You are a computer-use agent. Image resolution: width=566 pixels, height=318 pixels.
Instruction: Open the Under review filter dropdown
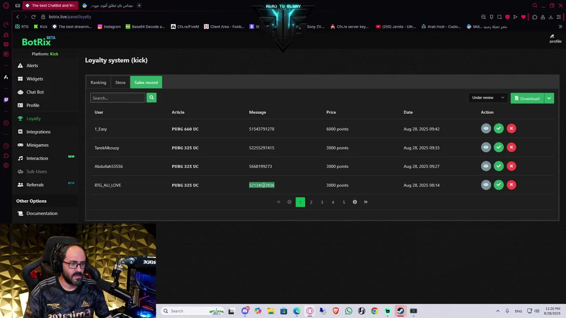488,98
